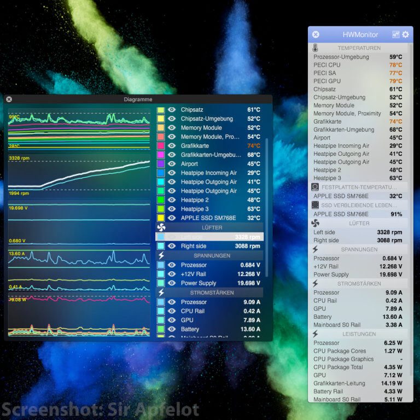This screenshot has height=420, width=420.
Task: Click STROMSTÄRKEN section header in Diagramme
Action: pos(209,293)
